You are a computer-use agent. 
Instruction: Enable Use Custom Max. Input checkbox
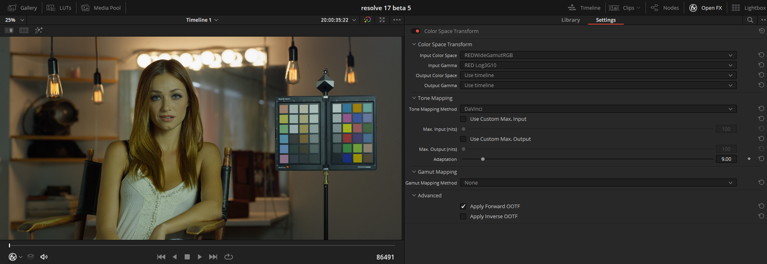point(463,119)
